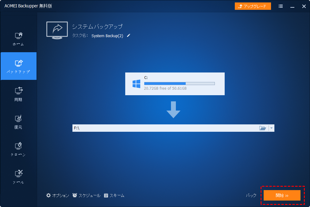Edit task name with pencil icon

click(129, 35)
